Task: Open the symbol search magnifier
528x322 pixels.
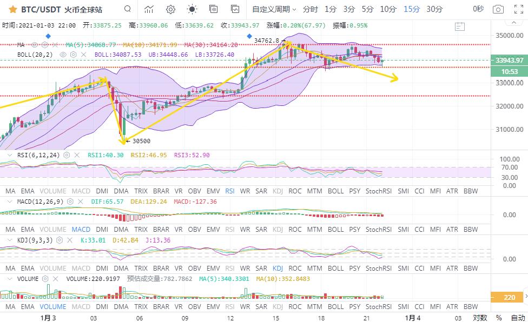Action: tap(127, 9)
